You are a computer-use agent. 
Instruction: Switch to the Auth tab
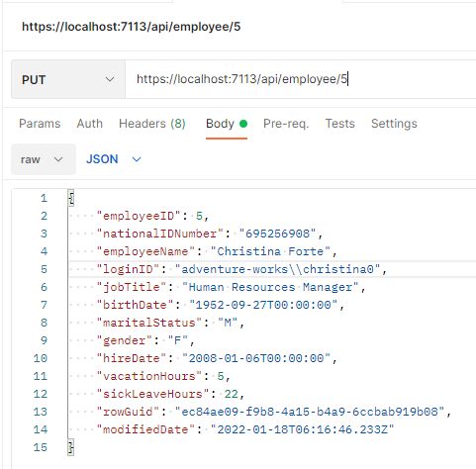(90, 124)
